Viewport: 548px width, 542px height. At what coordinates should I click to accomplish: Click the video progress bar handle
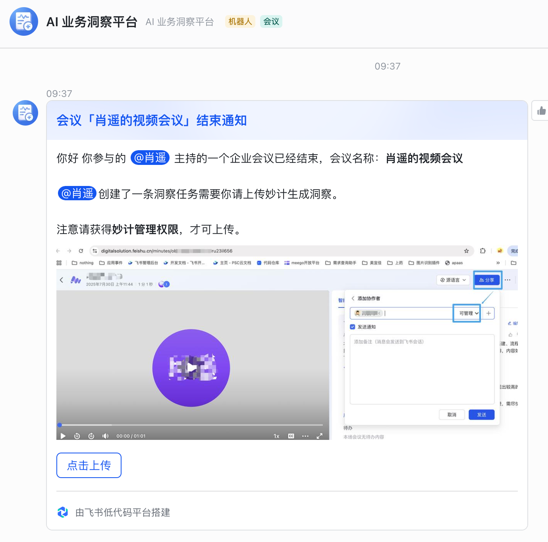pyautogui.click(x=60, y=425)
